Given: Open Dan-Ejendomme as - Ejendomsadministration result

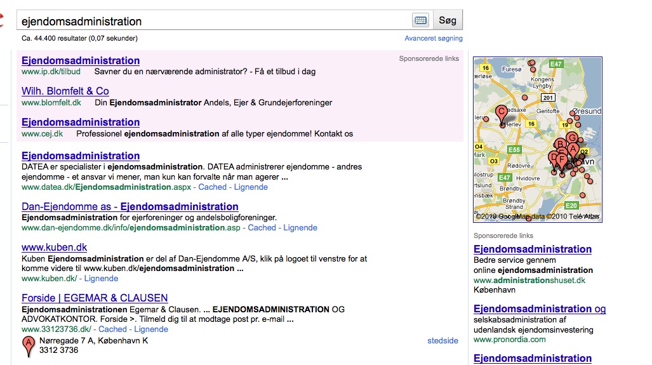Looking at the screenshot, I should [x=130, y=206].
